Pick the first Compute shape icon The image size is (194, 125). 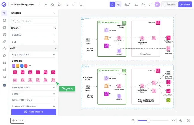(x=15, y=72)
